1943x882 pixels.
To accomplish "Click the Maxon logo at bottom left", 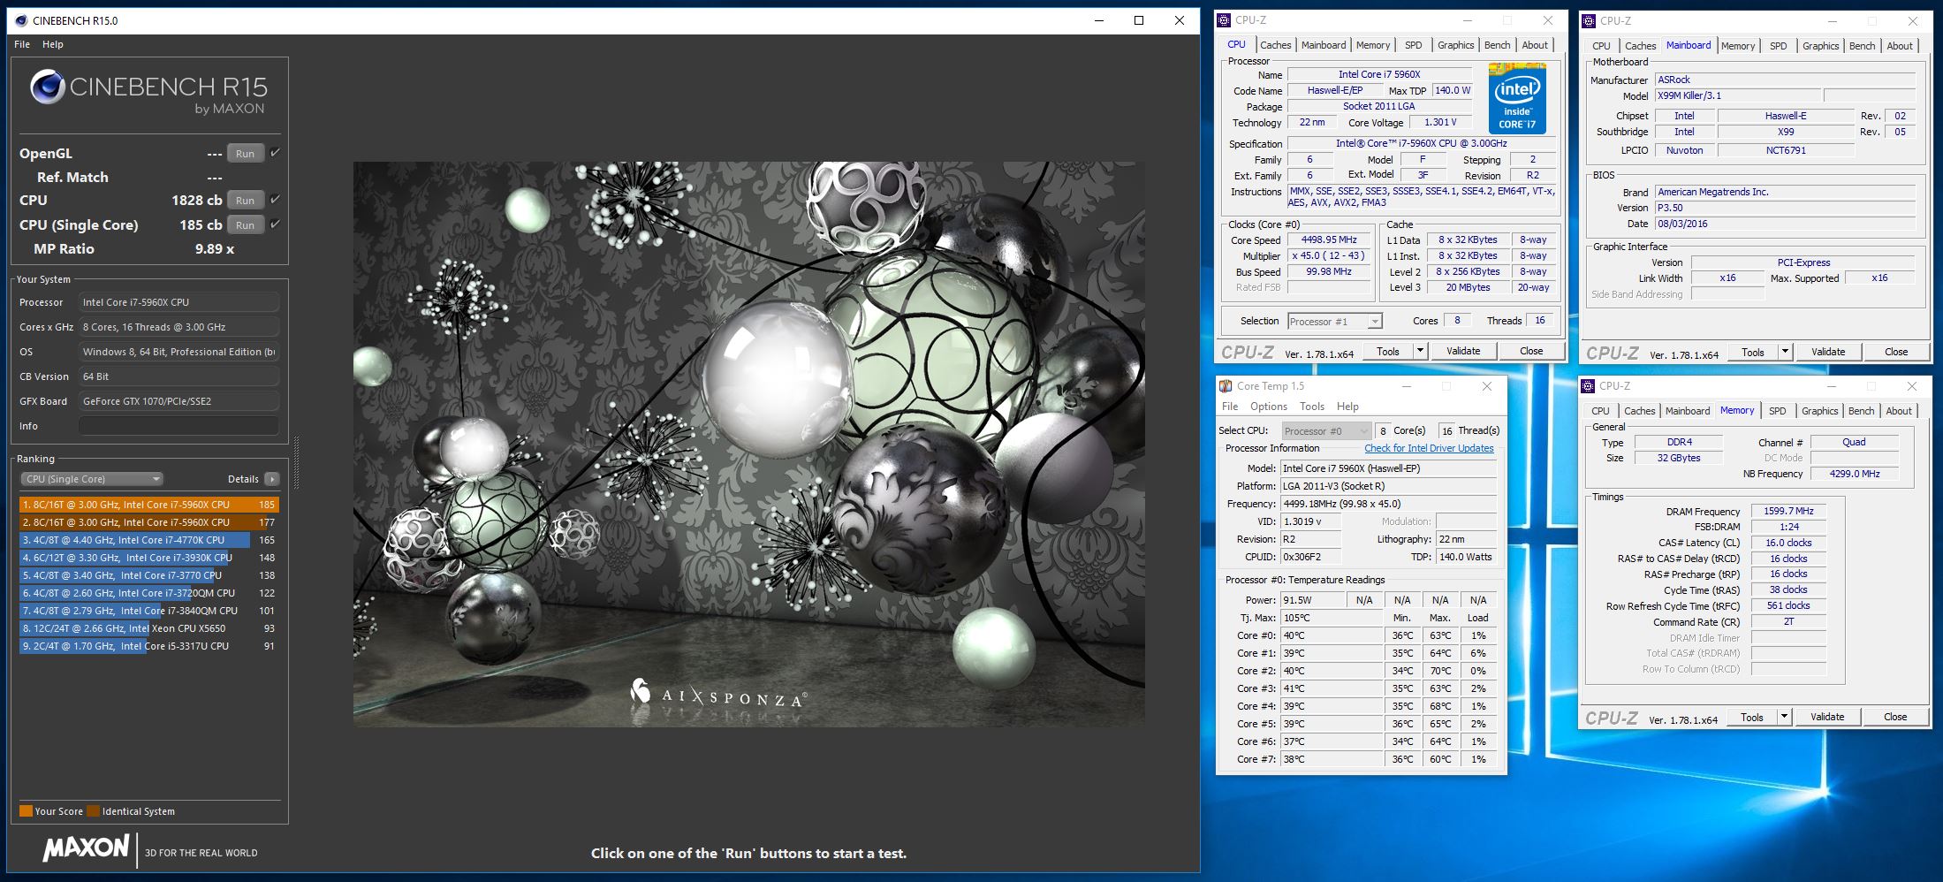I will 86,848.
